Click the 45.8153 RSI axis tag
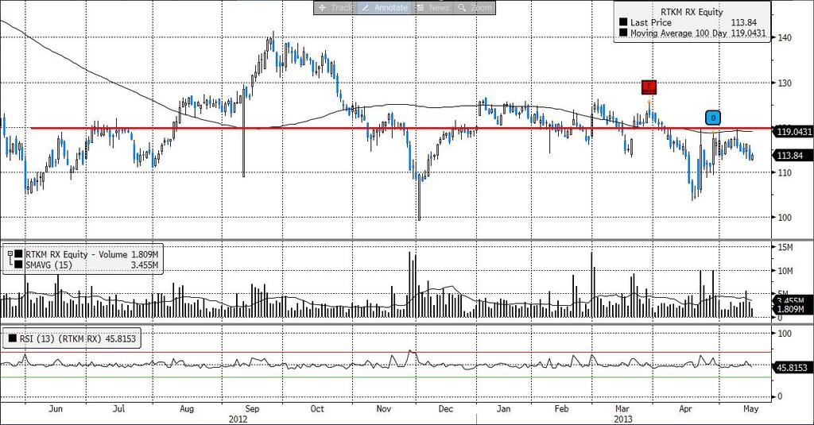The height and width of the screenshot is (425, 814). click(x=793, y=367)
